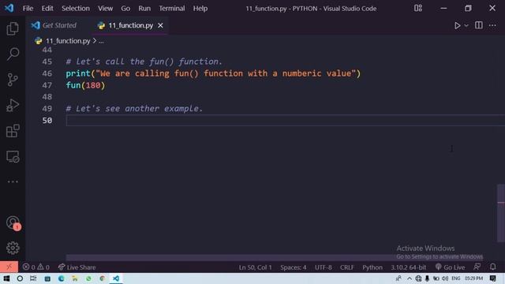Screen dimensions: 505x284
Task: Click the fun(180) call on line 47
Action: click(x=85, y=85)
